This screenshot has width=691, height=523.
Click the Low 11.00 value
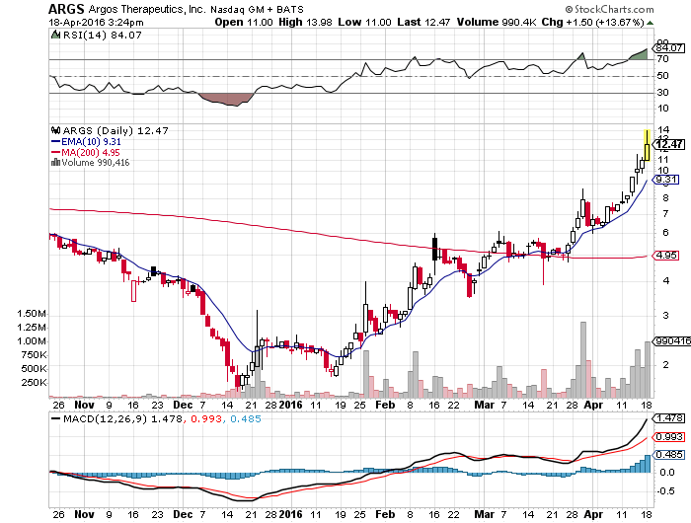[x=364, y=22]
